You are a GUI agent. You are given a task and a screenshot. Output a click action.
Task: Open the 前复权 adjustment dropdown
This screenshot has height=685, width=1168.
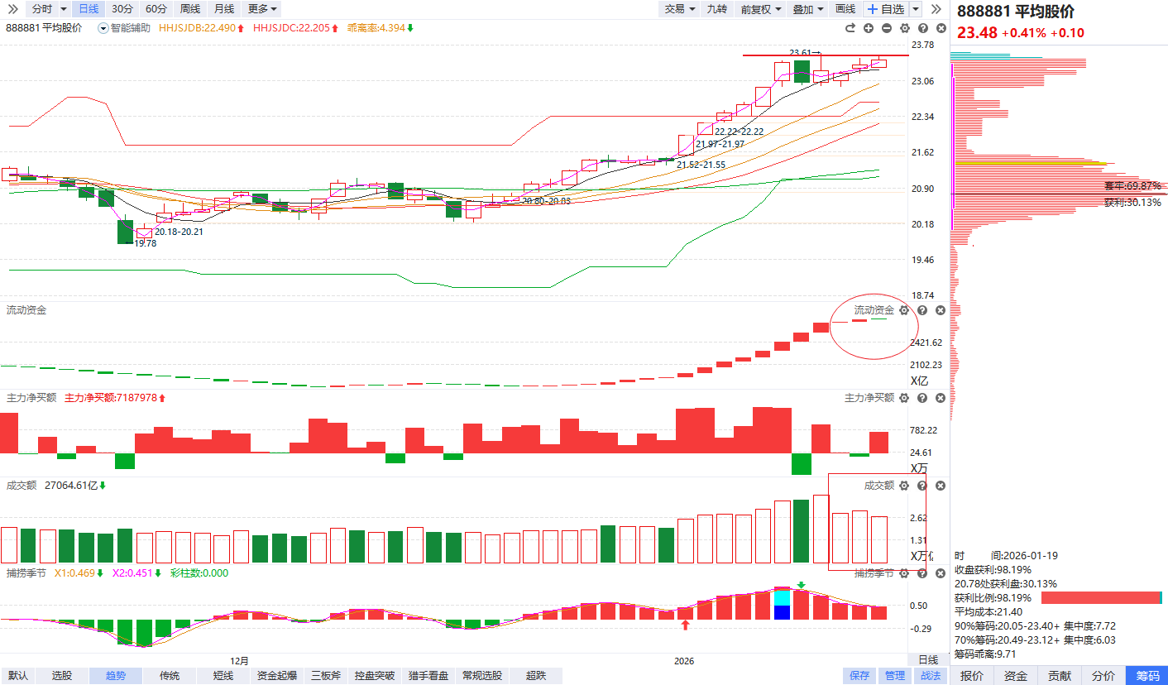click(x=760, y=9)
